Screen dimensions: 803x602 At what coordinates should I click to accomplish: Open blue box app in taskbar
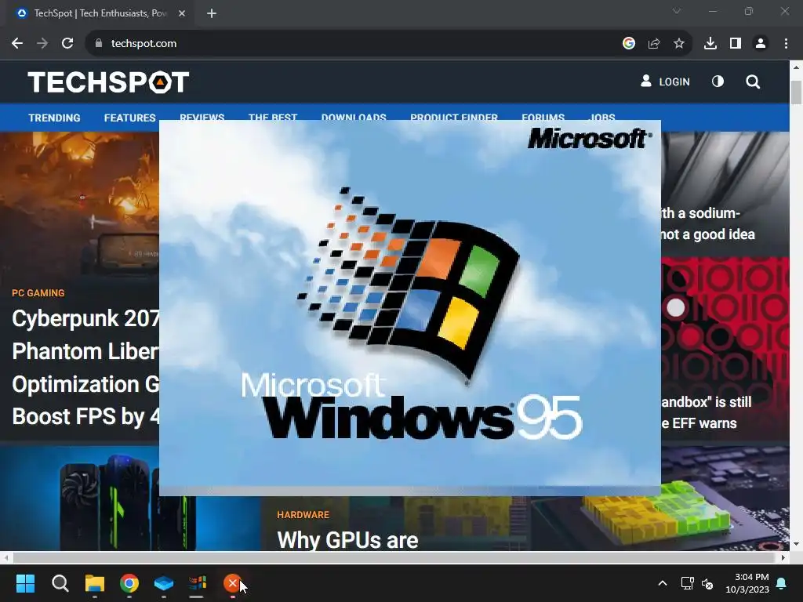click(x=164, y=583)
